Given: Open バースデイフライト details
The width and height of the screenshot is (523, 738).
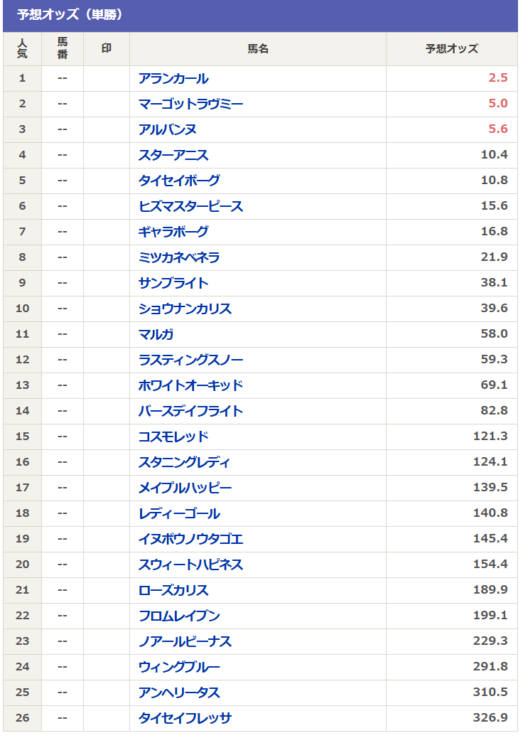Looking at the screenshot, I should 190,411.
